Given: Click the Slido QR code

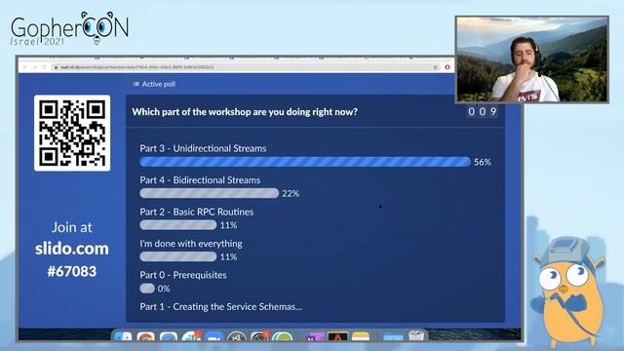Looking at the screenshot, I should coord(72,133).
